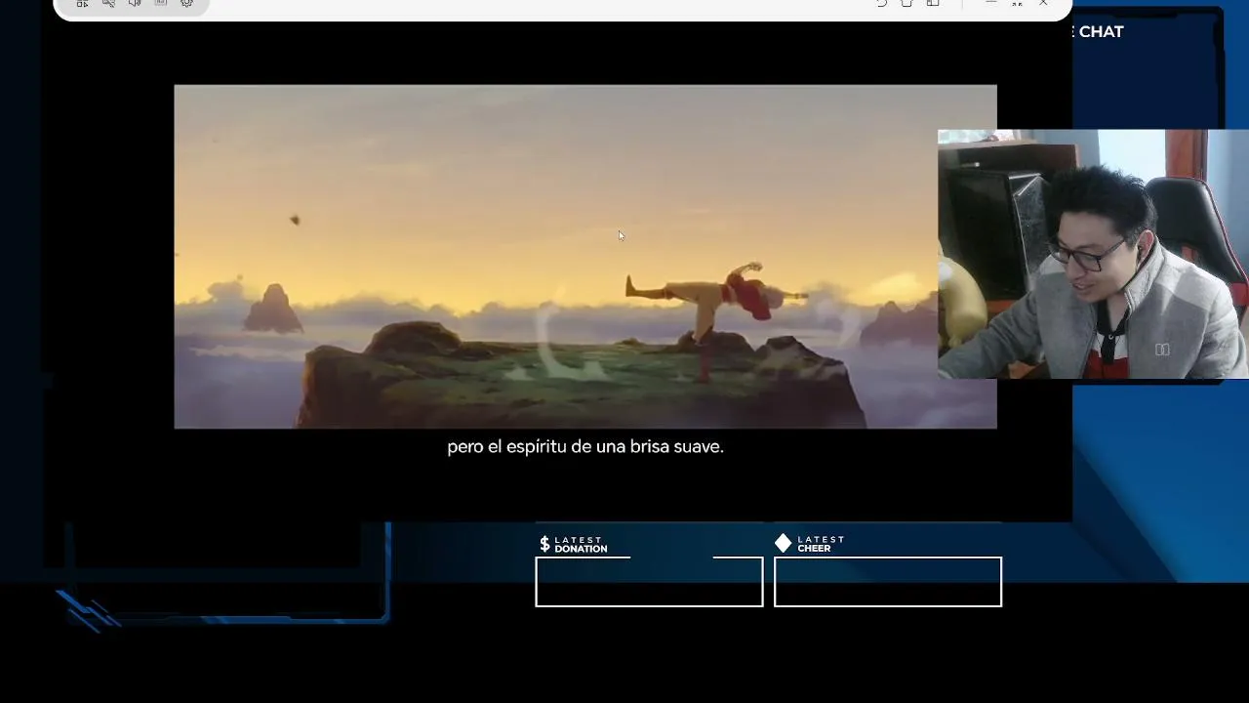Restore down the video player window
Viewport: 1249px width, 703px height.
1017,3
